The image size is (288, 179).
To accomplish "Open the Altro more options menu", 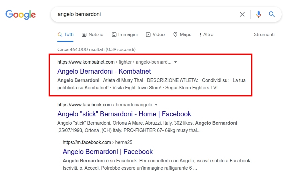I will (207, 34).
